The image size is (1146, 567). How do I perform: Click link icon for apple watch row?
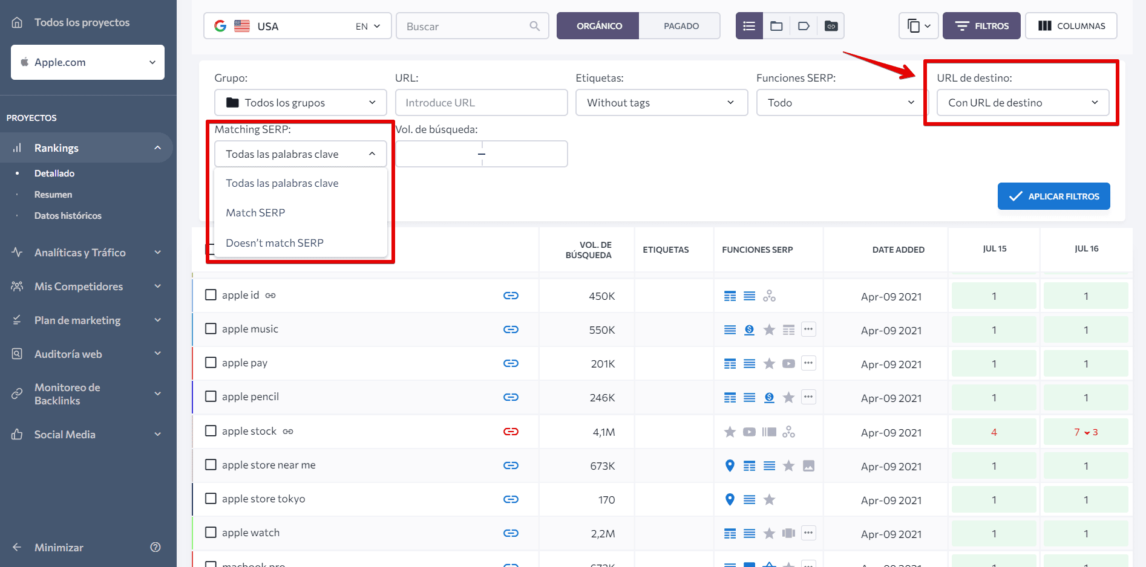point(511,533)
